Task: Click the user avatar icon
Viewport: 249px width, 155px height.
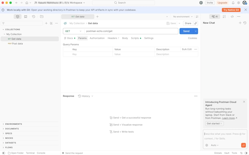Action: pyautogui.click(x=245, y=3)
